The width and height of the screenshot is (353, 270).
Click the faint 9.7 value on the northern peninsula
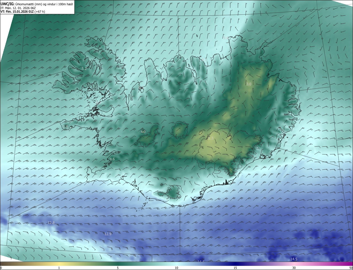click(x=204, y=59)
